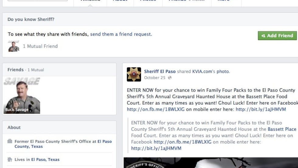Open the shared Sheriff's Office photo
The image size is (298, 168).
pyautogui.click(x=211, y=163)
